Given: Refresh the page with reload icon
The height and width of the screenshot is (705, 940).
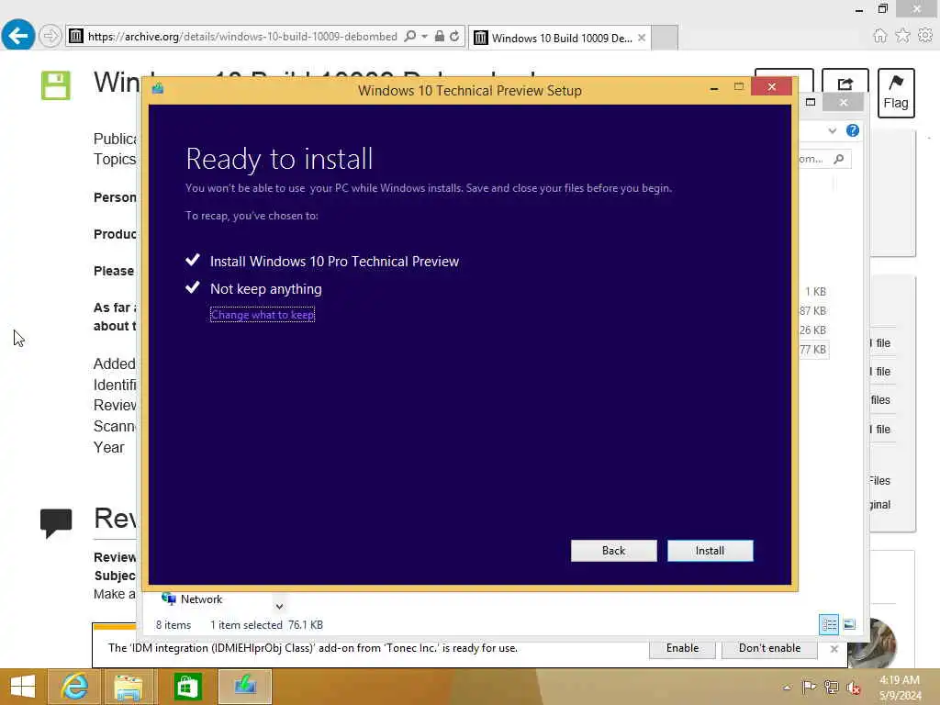Looking at the screenshot, I should click(454, 36).
